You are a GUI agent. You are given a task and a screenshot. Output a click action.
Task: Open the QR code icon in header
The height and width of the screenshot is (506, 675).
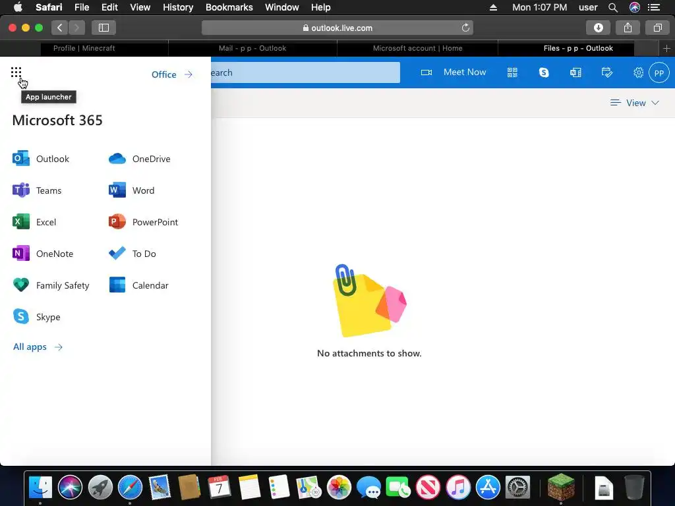(512, 72)
